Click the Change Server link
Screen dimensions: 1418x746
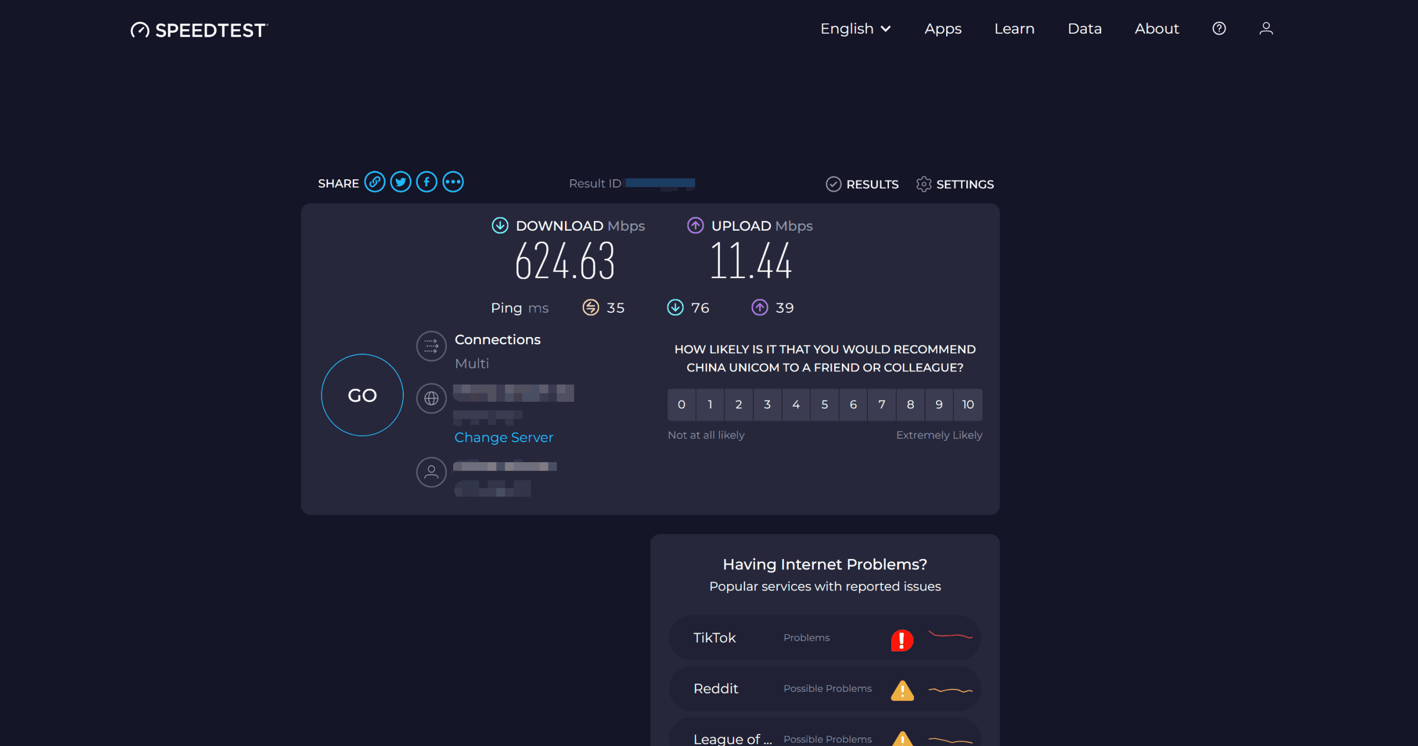[504, 437]
